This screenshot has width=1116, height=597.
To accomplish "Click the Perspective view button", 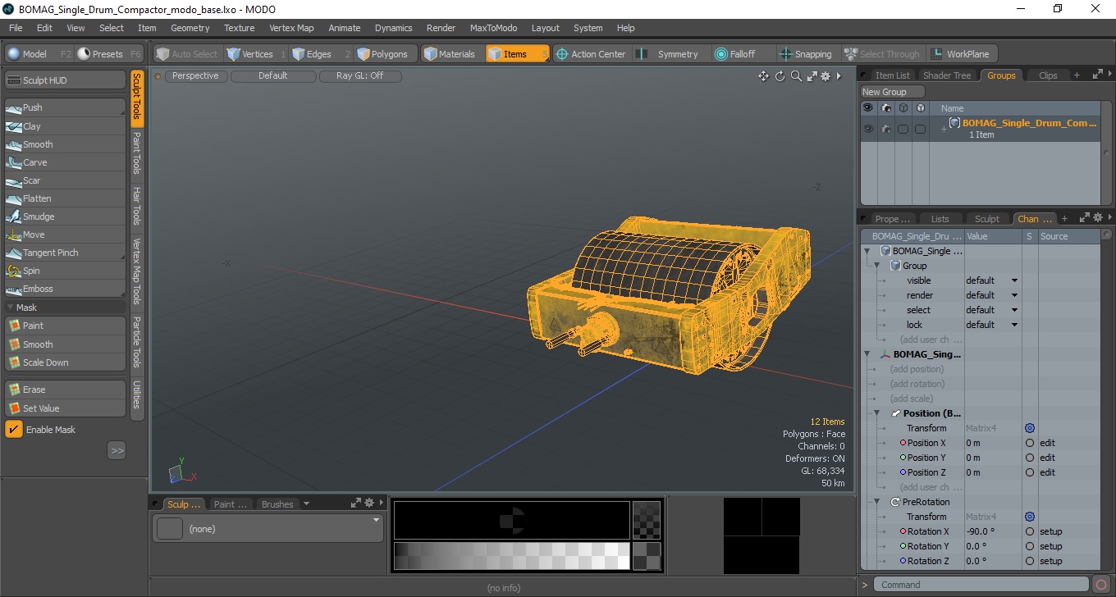I will click(196, 75).
